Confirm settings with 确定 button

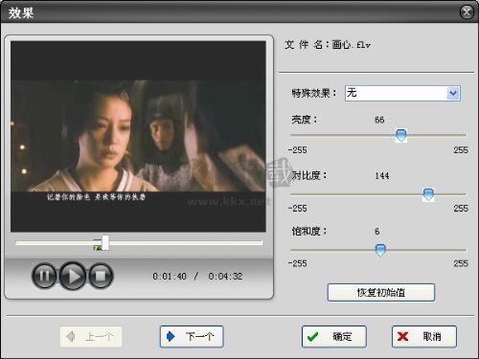click(x=334, y=336)
